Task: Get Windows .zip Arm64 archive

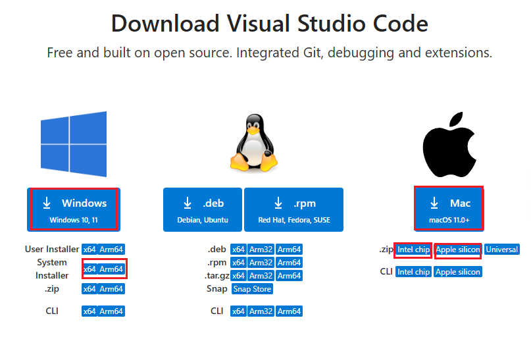Action: pos(111,289)
